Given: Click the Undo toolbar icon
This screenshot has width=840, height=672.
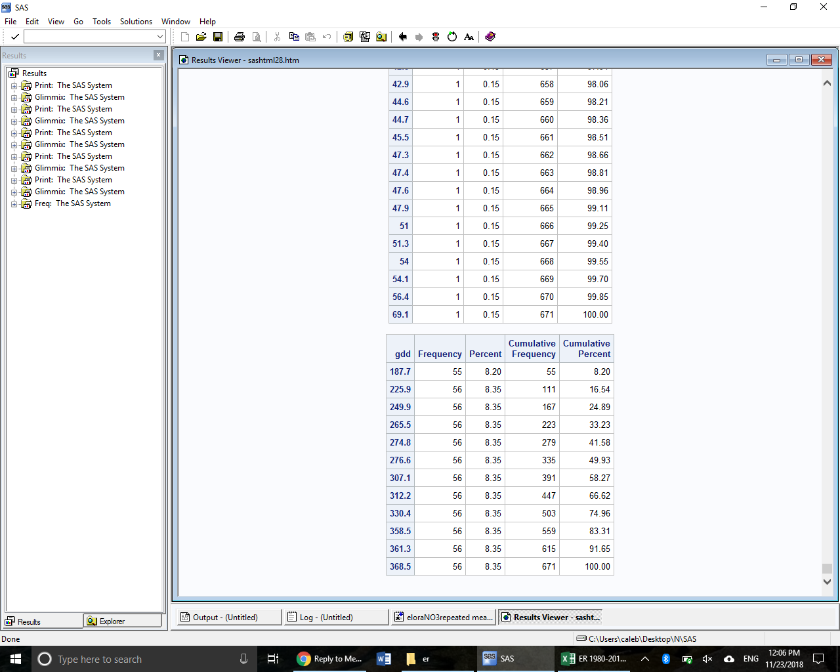Looking at the screenshot, I should tap(326, 37).
